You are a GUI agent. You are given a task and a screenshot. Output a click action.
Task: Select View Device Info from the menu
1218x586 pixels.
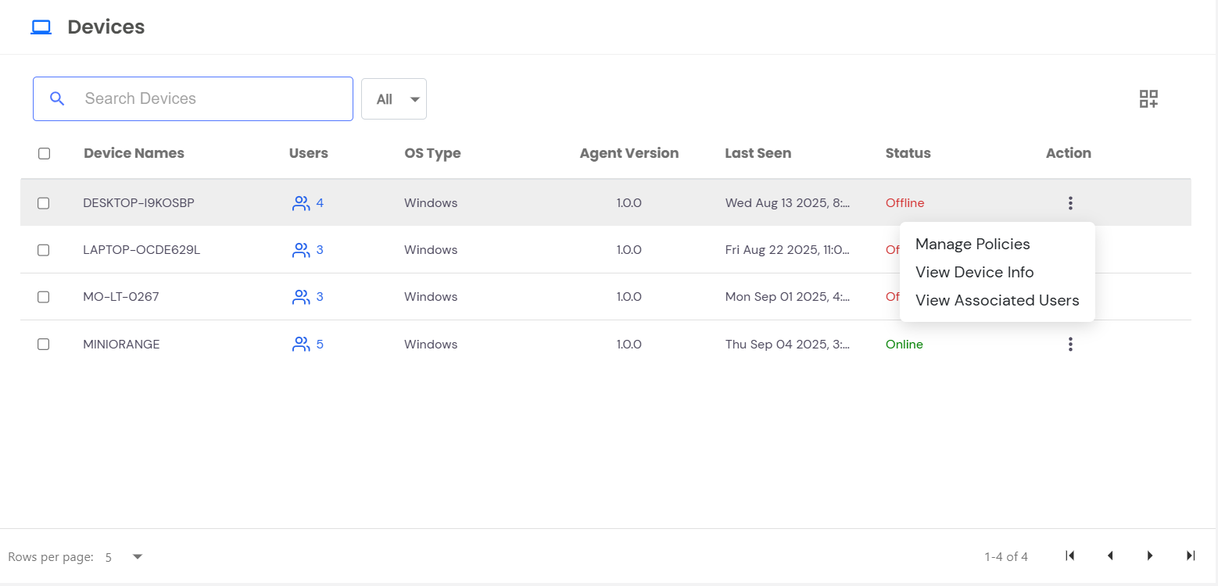pos(974,272)
